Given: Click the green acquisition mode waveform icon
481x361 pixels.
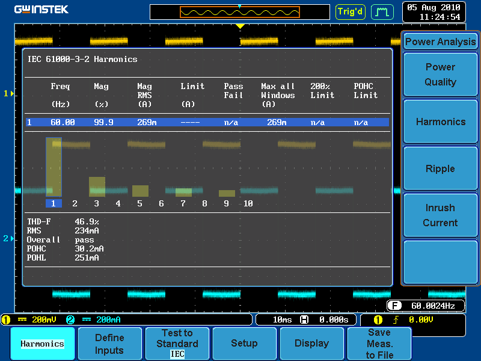Looking at the screenshot, I should click(382, 12).
